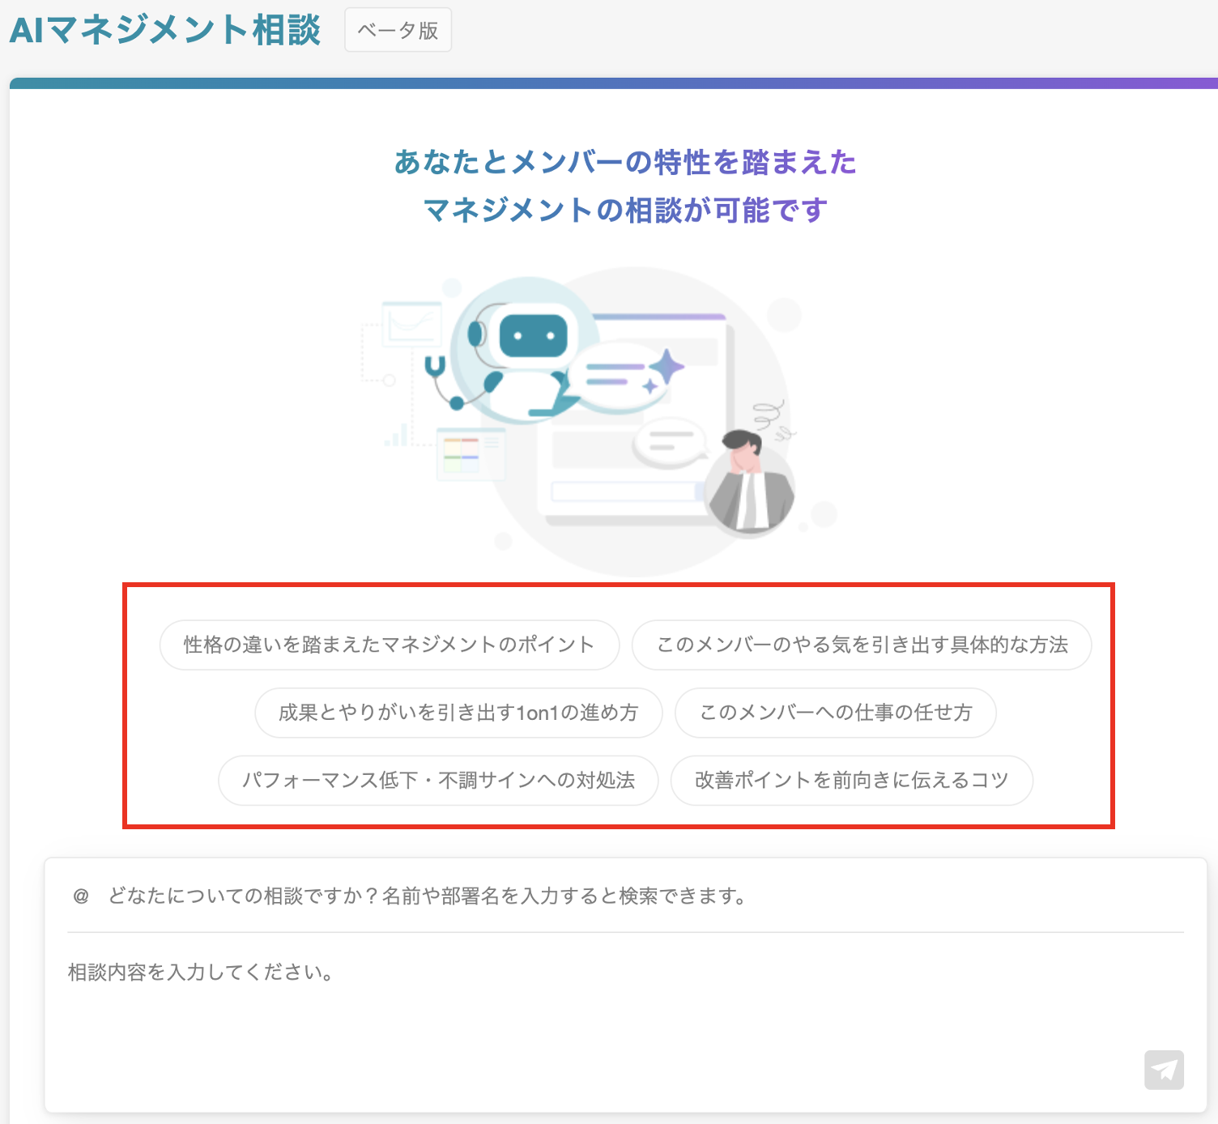This screenshot has width=1218, height=1124.
Task: Click the ベータ版 badge
Action: pos(398,30)
